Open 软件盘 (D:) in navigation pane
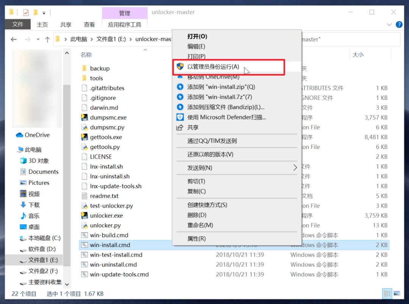 (38, 249)
